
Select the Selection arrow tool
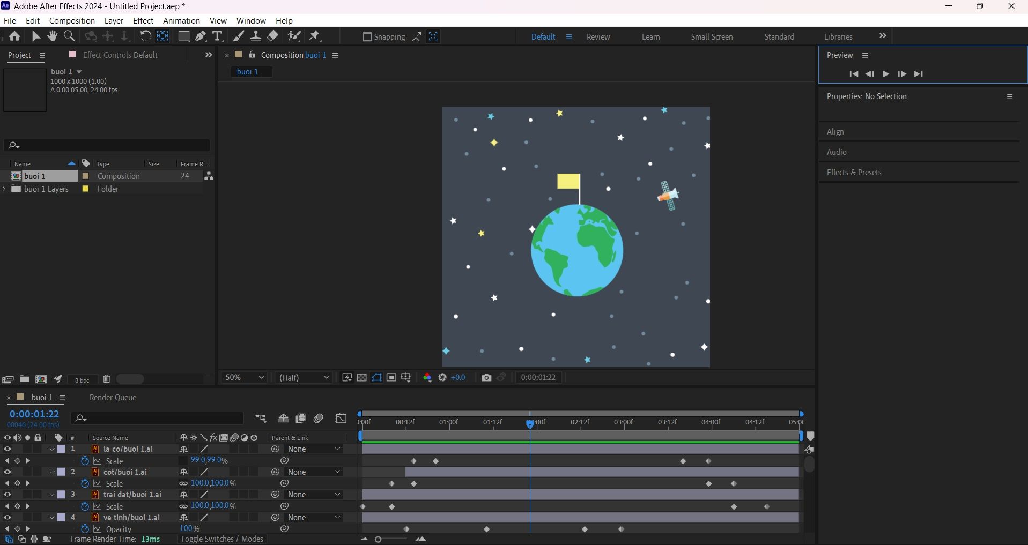[x=36, y=36]
